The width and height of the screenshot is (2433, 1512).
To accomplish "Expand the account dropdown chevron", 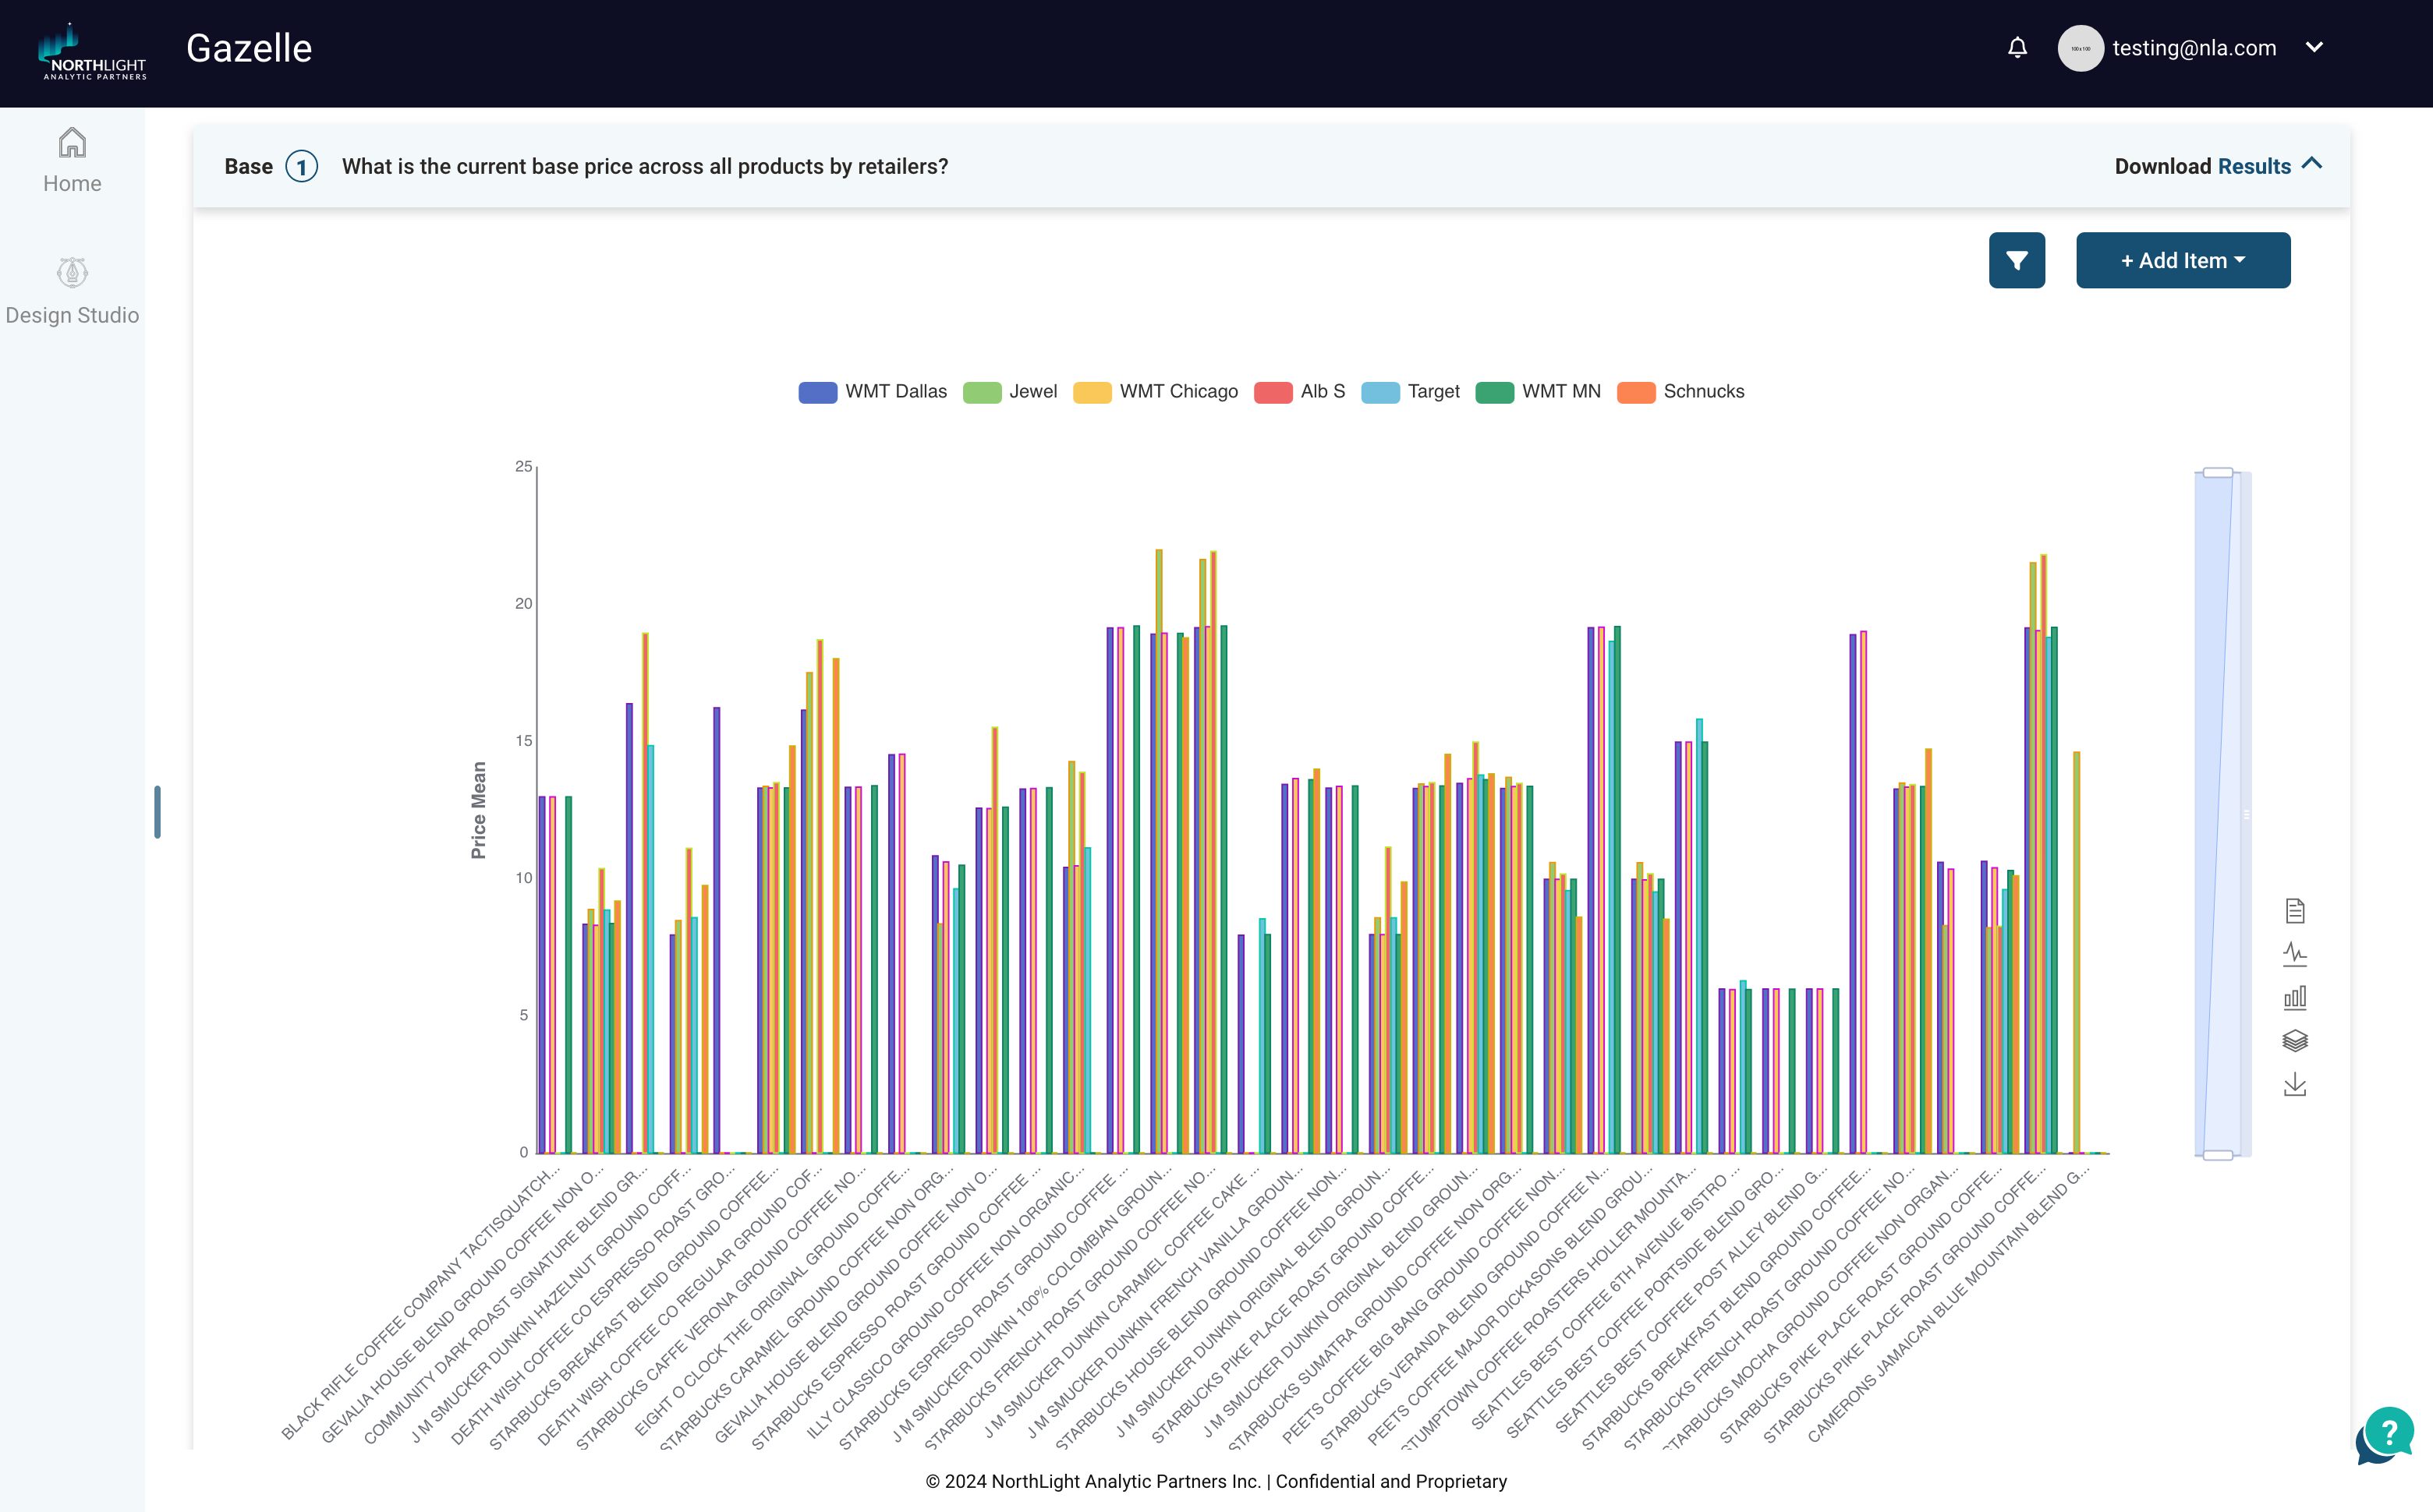I will [x=2314, y=47].
